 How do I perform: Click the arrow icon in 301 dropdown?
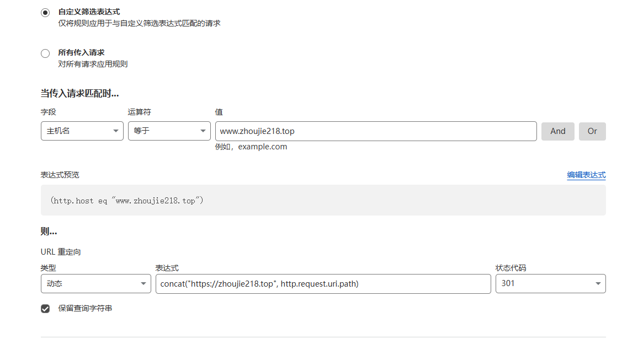pyautogui.click(x=598, y=284)
